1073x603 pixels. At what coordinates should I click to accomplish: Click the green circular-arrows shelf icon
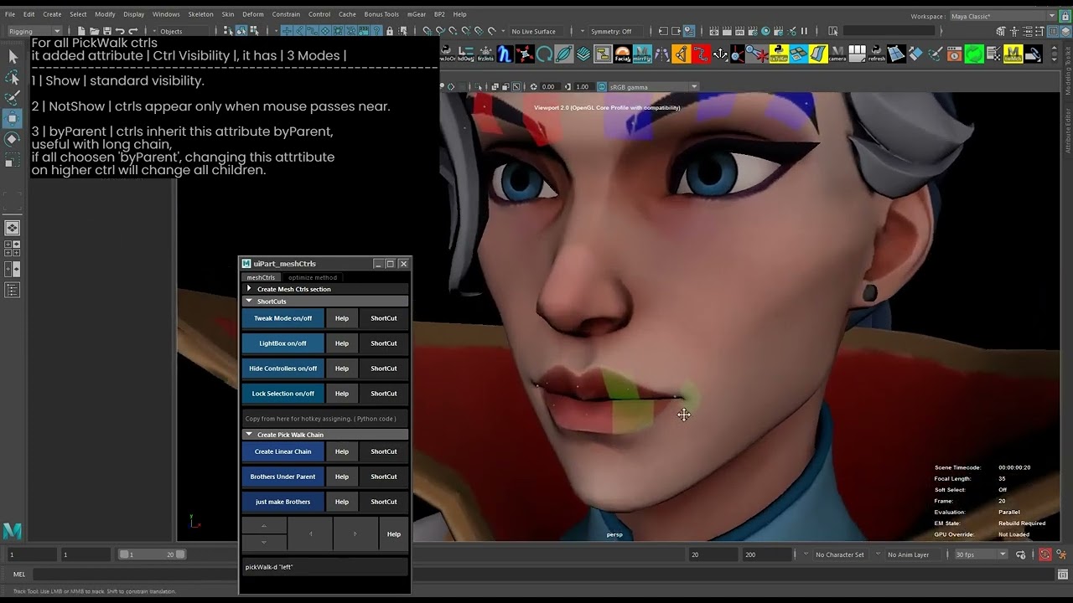[x=974, y=54]
